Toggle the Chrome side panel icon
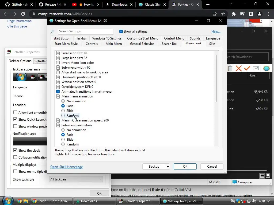 coord(251,14)
